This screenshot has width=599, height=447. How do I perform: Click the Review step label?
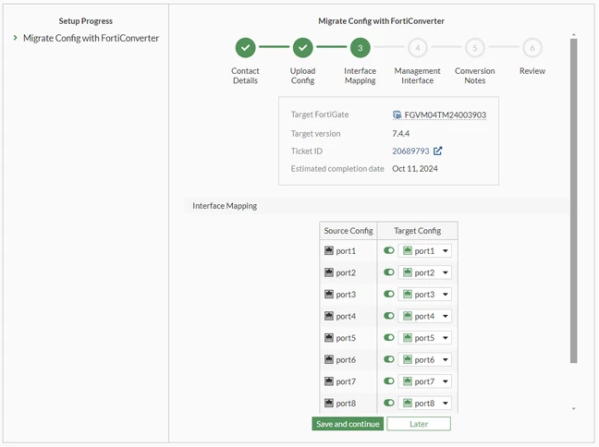click(x=532, y=71)
